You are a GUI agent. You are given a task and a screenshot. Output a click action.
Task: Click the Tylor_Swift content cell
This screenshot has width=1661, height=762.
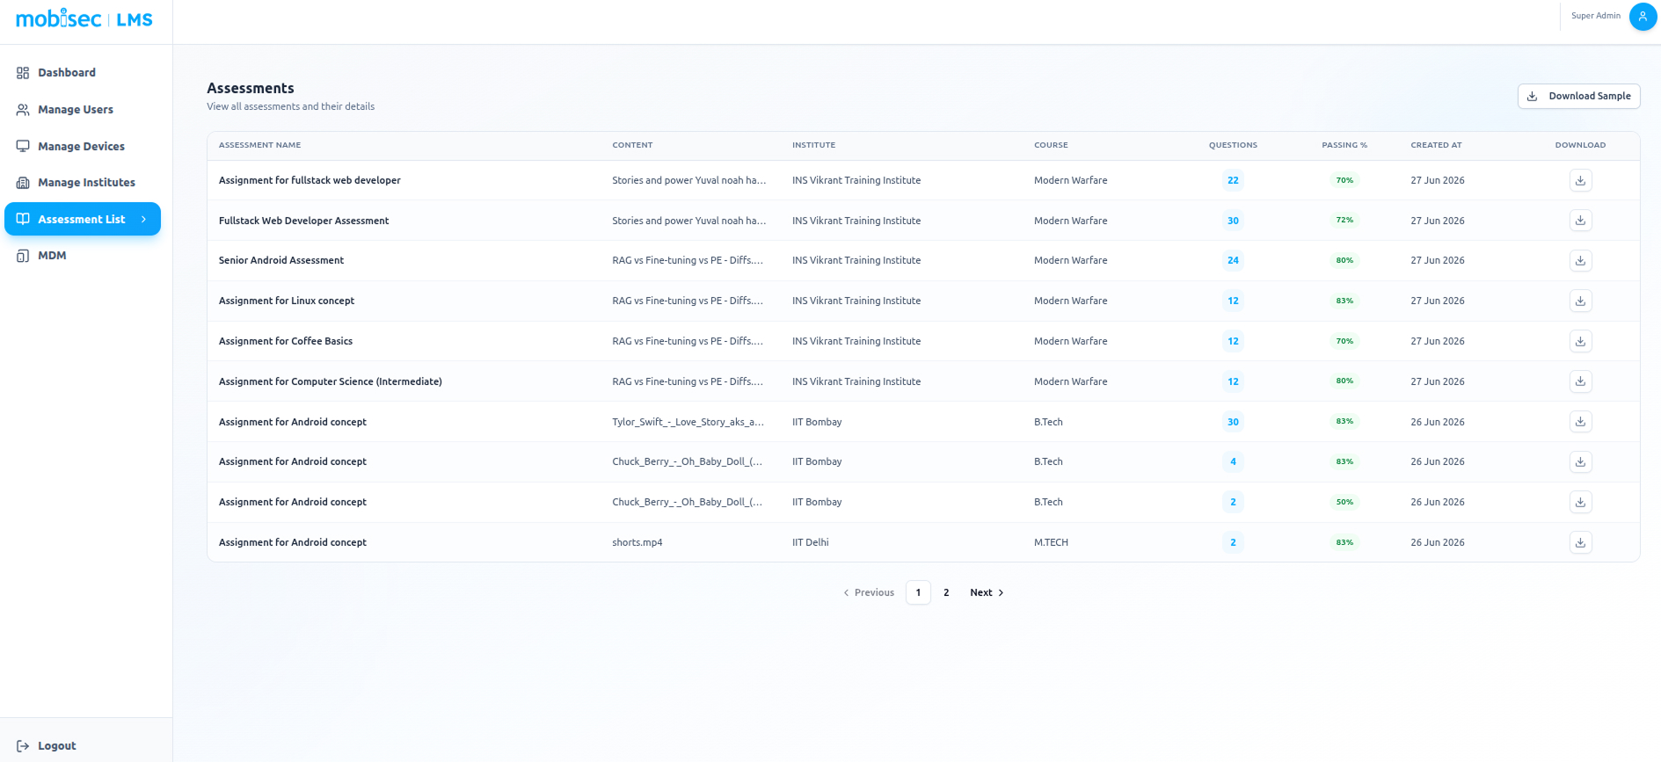point(688,422)
